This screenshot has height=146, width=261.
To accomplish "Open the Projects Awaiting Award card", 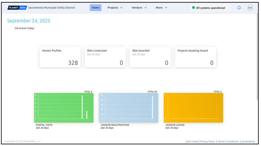I will (195, 57).
